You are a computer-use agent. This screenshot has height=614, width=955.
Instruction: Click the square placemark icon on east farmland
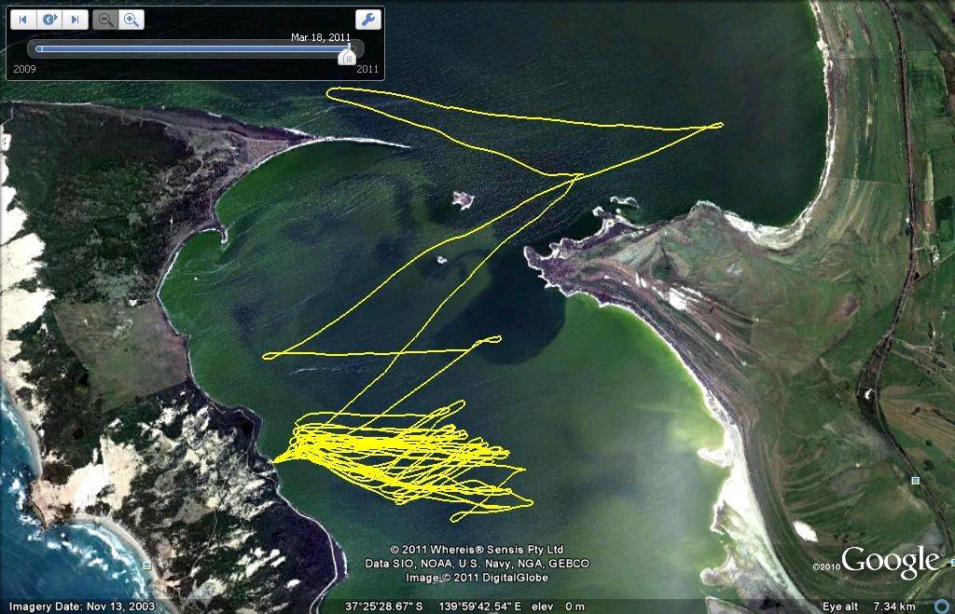coord(915,480)
